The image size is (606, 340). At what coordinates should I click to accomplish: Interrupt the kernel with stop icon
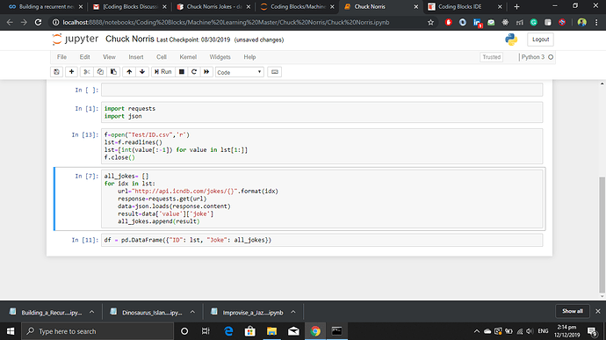(181, 72)
